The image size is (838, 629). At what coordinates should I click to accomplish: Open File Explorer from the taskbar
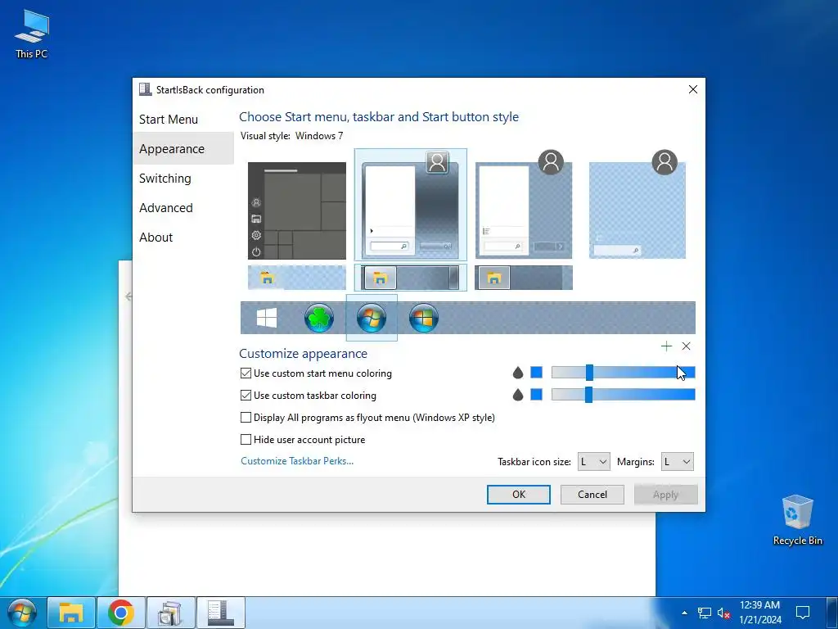tap(71, 613)
